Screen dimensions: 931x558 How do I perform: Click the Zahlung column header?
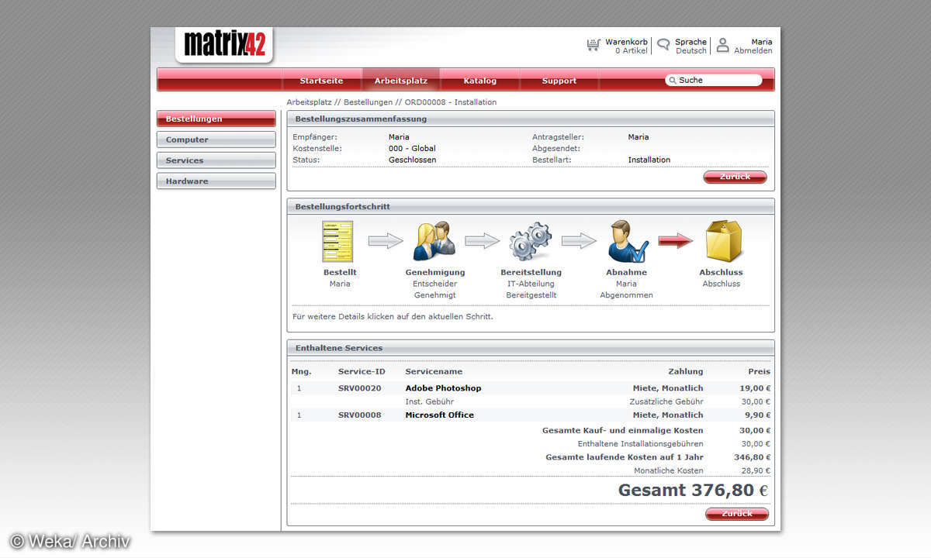click(x=686, y=371)
